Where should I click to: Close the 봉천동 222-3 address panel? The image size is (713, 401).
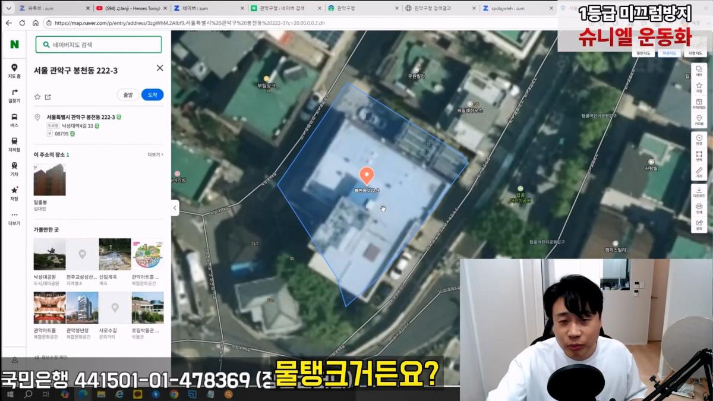[160, 68]
